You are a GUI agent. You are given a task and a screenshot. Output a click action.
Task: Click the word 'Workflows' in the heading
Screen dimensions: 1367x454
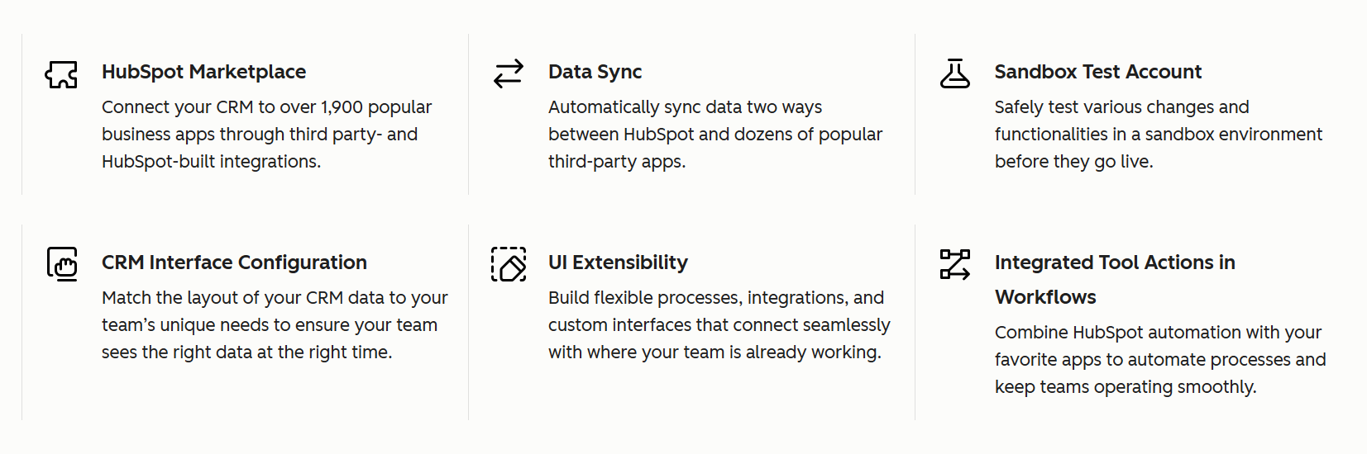click(x=1045, y=297)
